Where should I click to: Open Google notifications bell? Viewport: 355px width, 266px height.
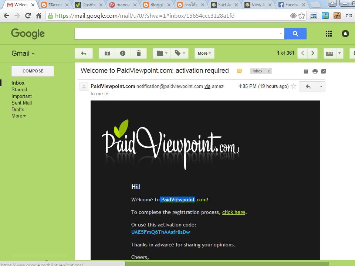click(345, 34)
